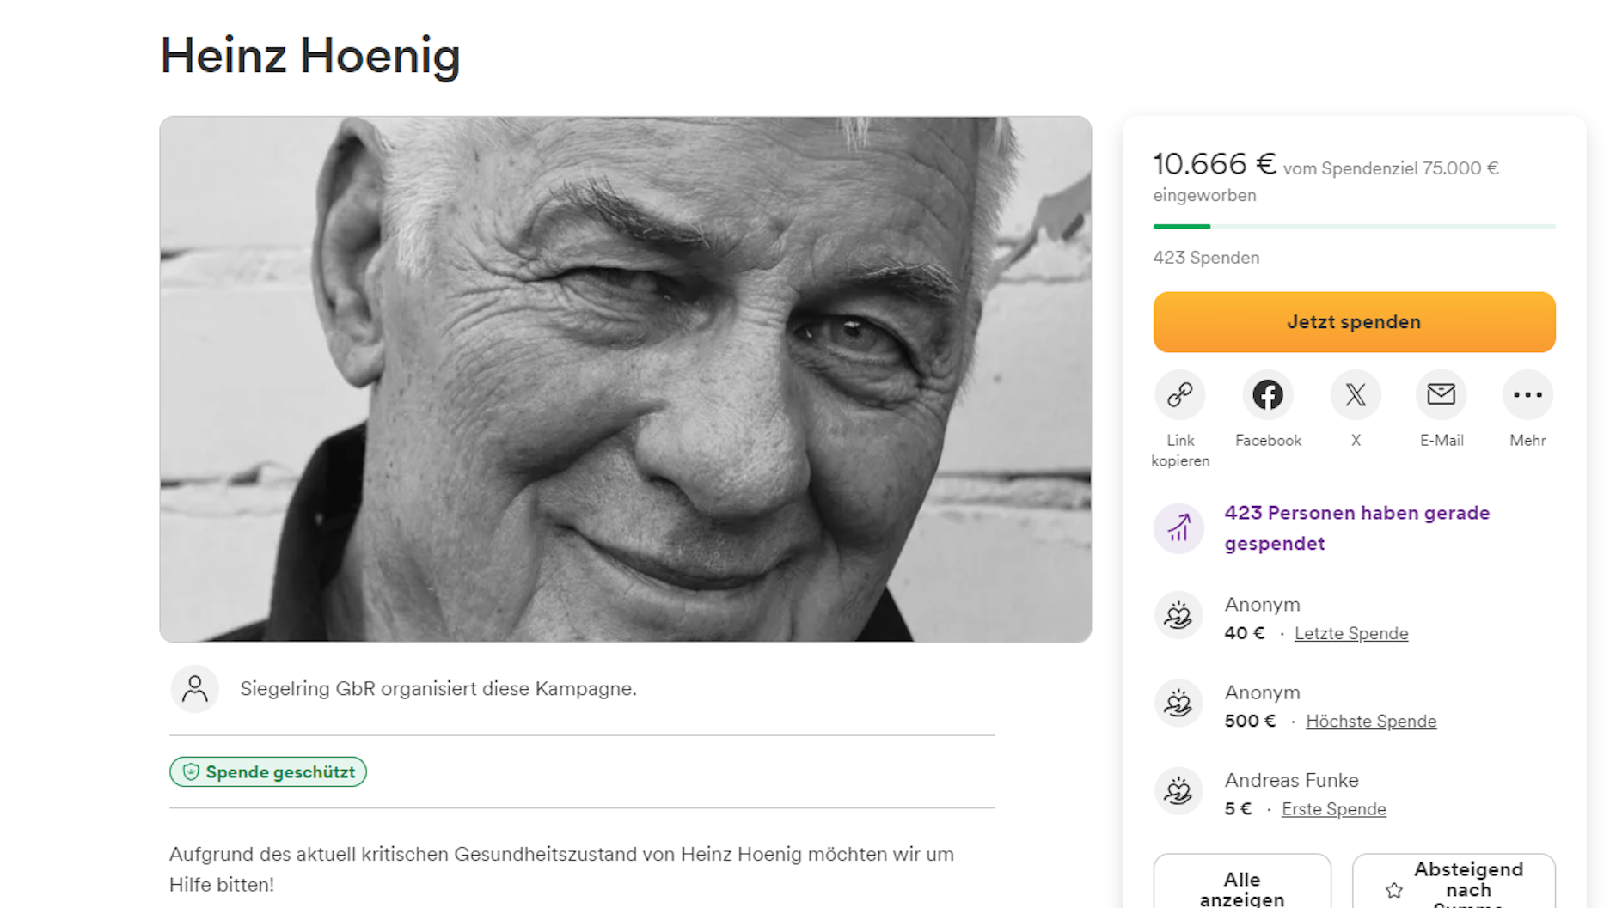The image size is (1616, 908).
Task: Share campaign via Facebook icon
Action: tap(1267, 395)
